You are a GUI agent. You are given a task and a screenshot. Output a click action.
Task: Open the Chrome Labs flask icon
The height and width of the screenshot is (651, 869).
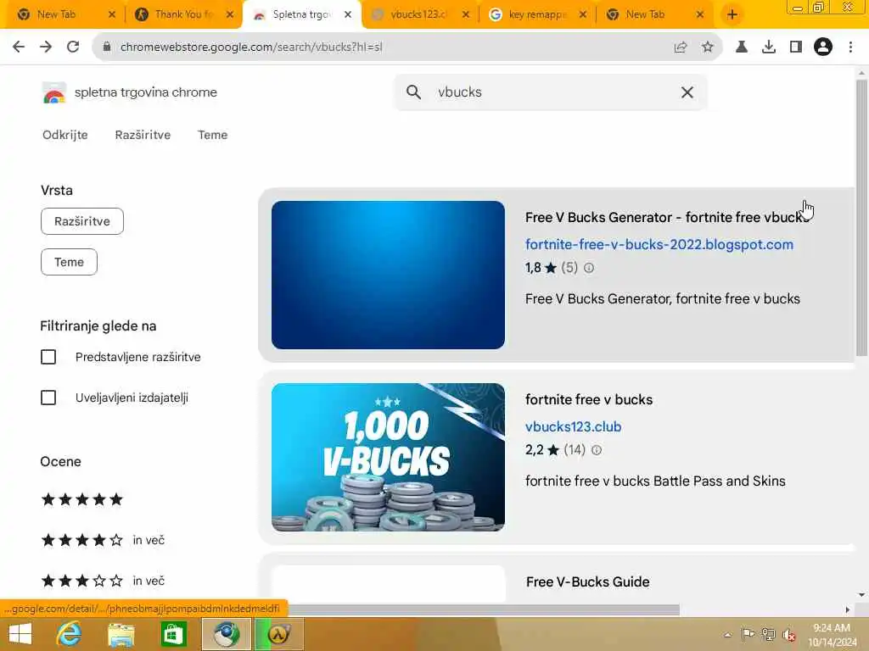coord(742,47)
